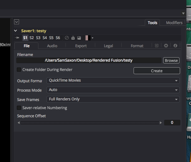Click the Sequence Offset value field
The image size is (191, 162).
tap(172, 123)
